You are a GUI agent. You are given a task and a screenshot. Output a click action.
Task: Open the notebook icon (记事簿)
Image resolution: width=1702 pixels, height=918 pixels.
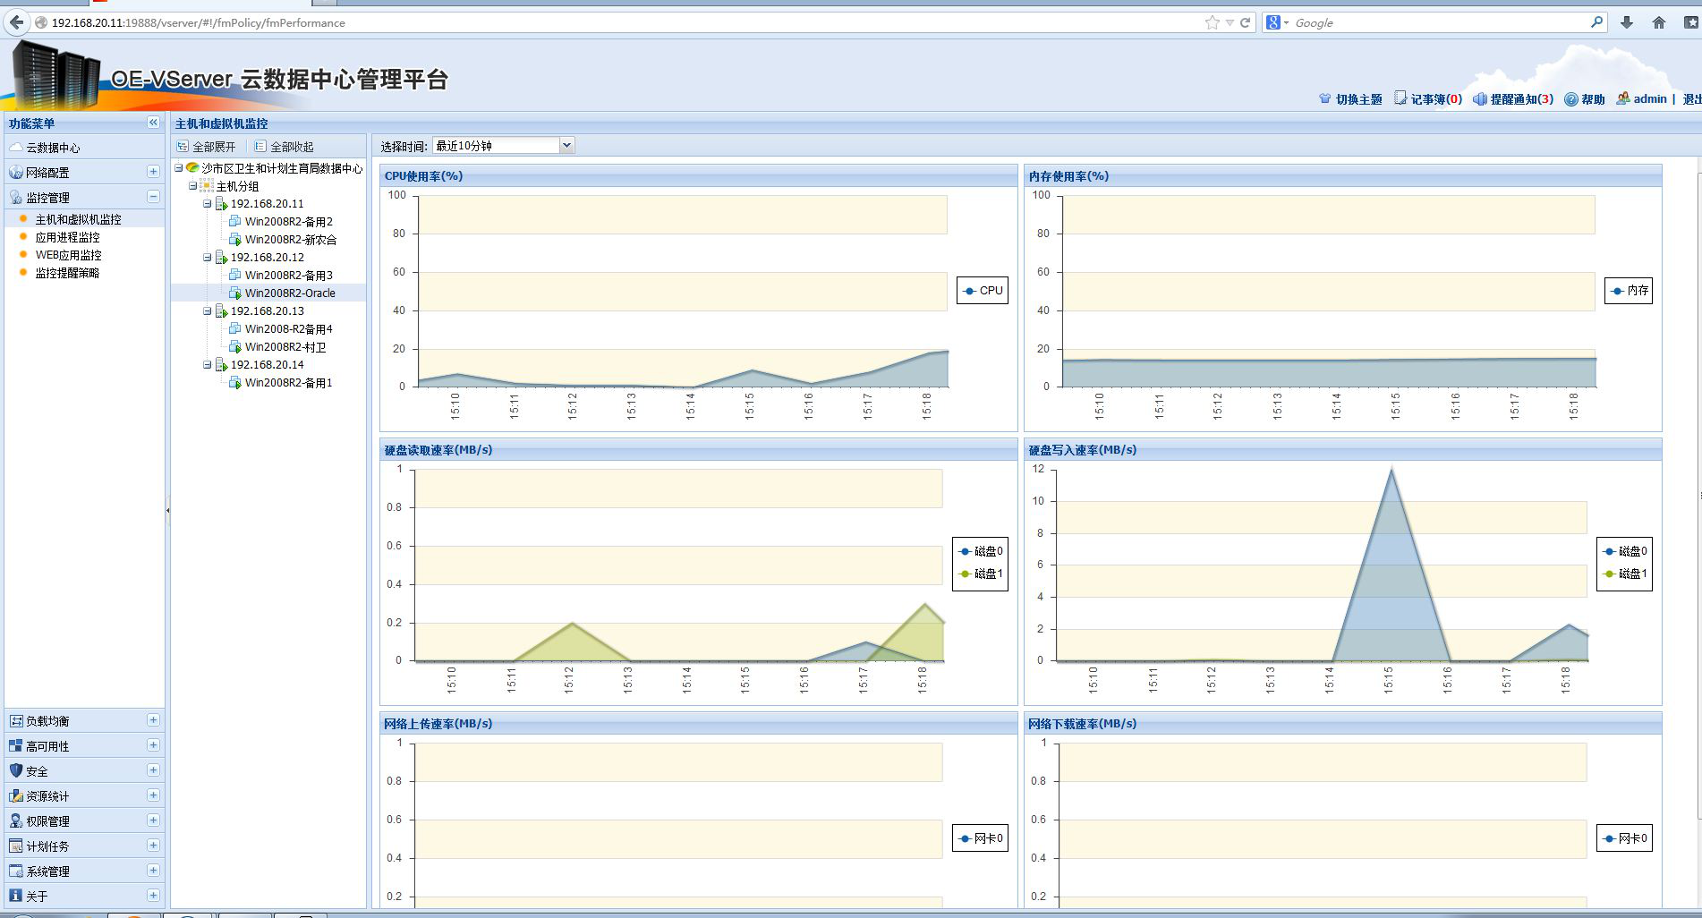1400,98
